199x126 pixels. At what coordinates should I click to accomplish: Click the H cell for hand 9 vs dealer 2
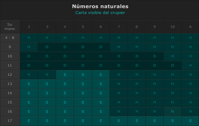pos(29,47)
